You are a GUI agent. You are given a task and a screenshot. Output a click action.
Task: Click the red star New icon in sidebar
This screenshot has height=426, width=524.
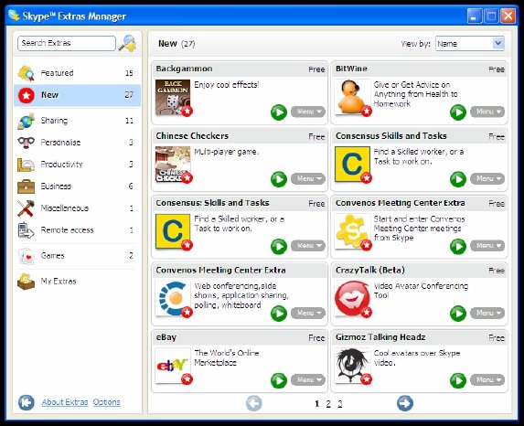27,96
